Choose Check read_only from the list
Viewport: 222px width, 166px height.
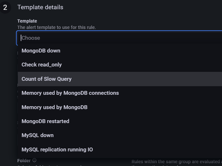tap(120, 65)
